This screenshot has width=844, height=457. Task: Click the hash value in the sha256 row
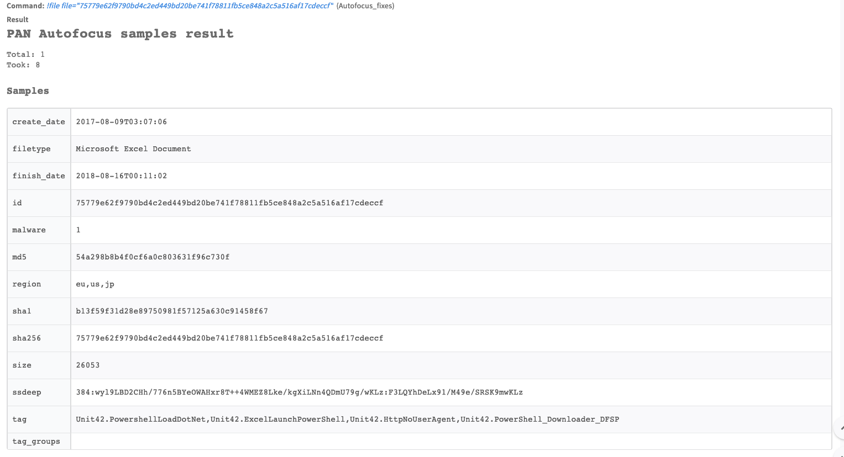tap(229, 338)
